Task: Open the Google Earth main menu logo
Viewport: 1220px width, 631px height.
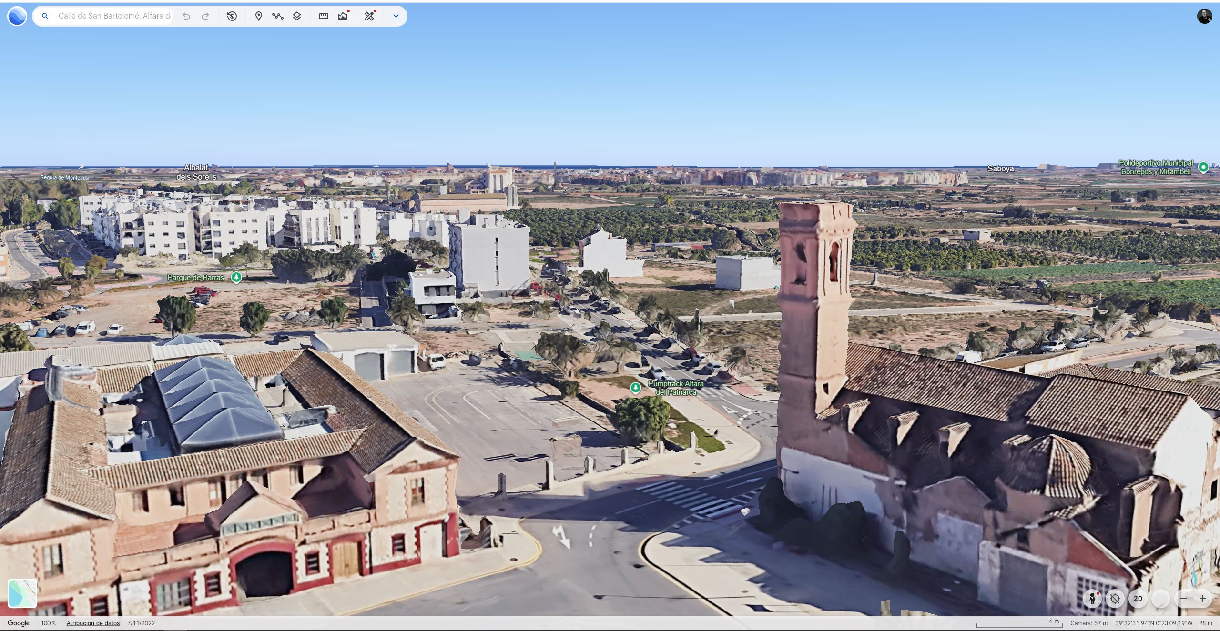Action: 17,16
